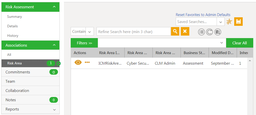Collapse the Risk Assessment section
This screenshot has height=115, width=256.
(x=54, y=7)
